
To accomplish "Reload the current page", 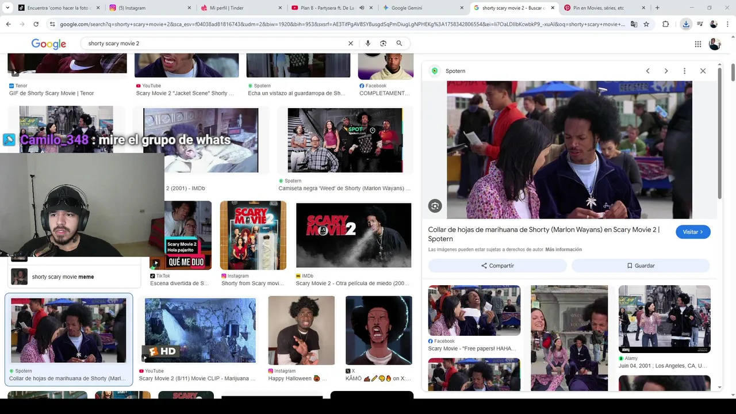I will (36, 24).
